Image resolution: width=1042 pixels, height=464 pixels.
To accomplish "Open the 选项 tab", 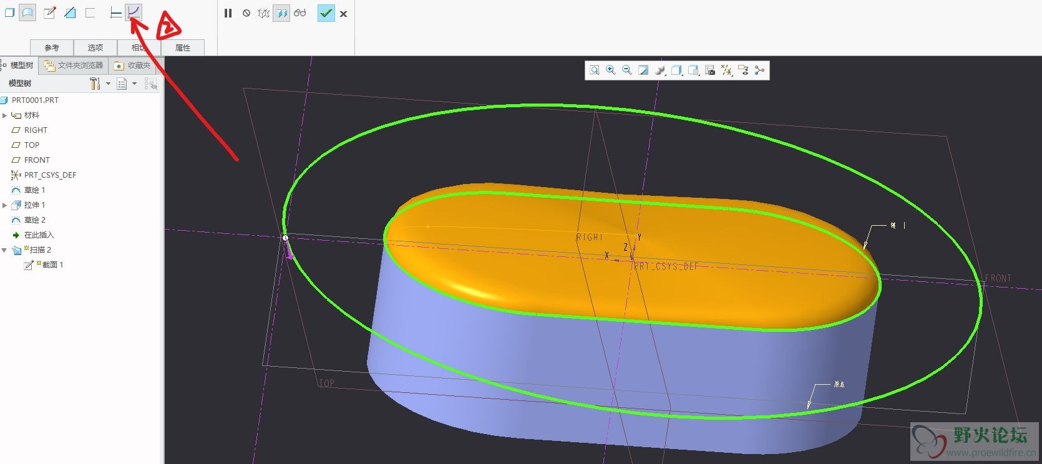I will pos(95,47).
